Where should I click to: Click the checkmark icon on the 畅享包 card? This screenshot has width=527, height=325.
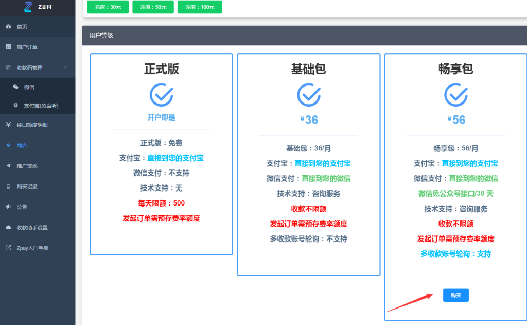pos(455,96)
